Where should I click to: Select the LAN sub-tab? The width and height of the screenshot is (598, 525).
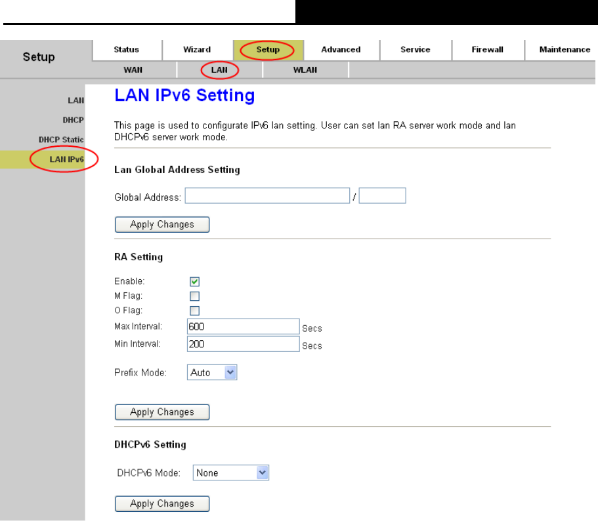[219, 70]
